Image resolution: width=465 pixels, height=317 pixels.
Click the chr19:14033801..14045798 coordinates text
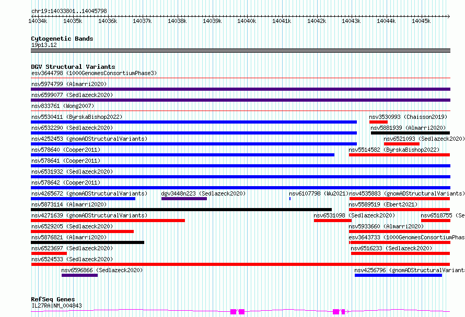click(69, 11)
